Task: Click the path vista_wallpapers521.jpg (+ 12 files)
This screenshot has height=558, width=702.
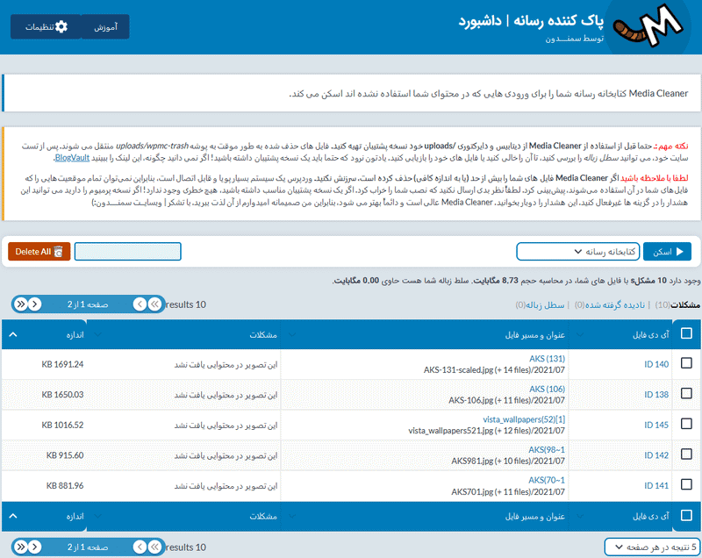Action: (487, 431)
